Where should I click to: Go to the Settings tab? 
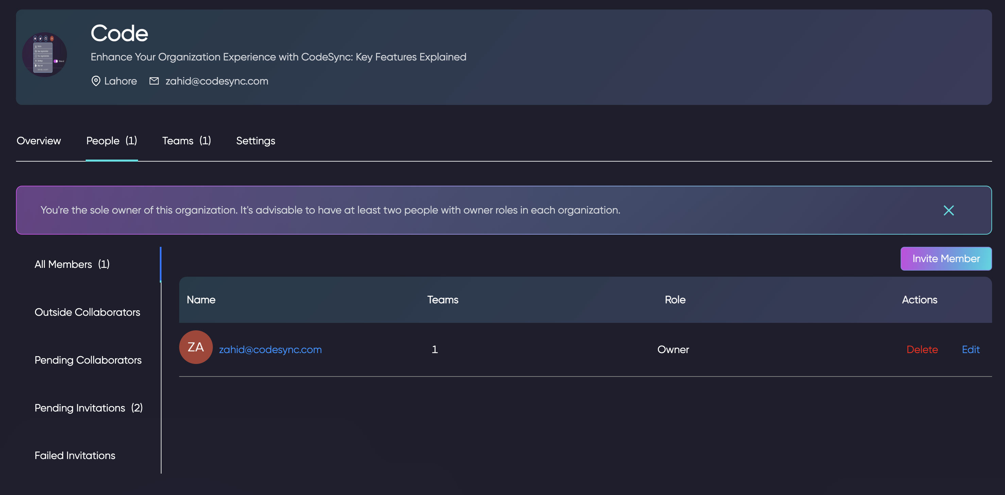pyautogui.click(x=256, y=141)
